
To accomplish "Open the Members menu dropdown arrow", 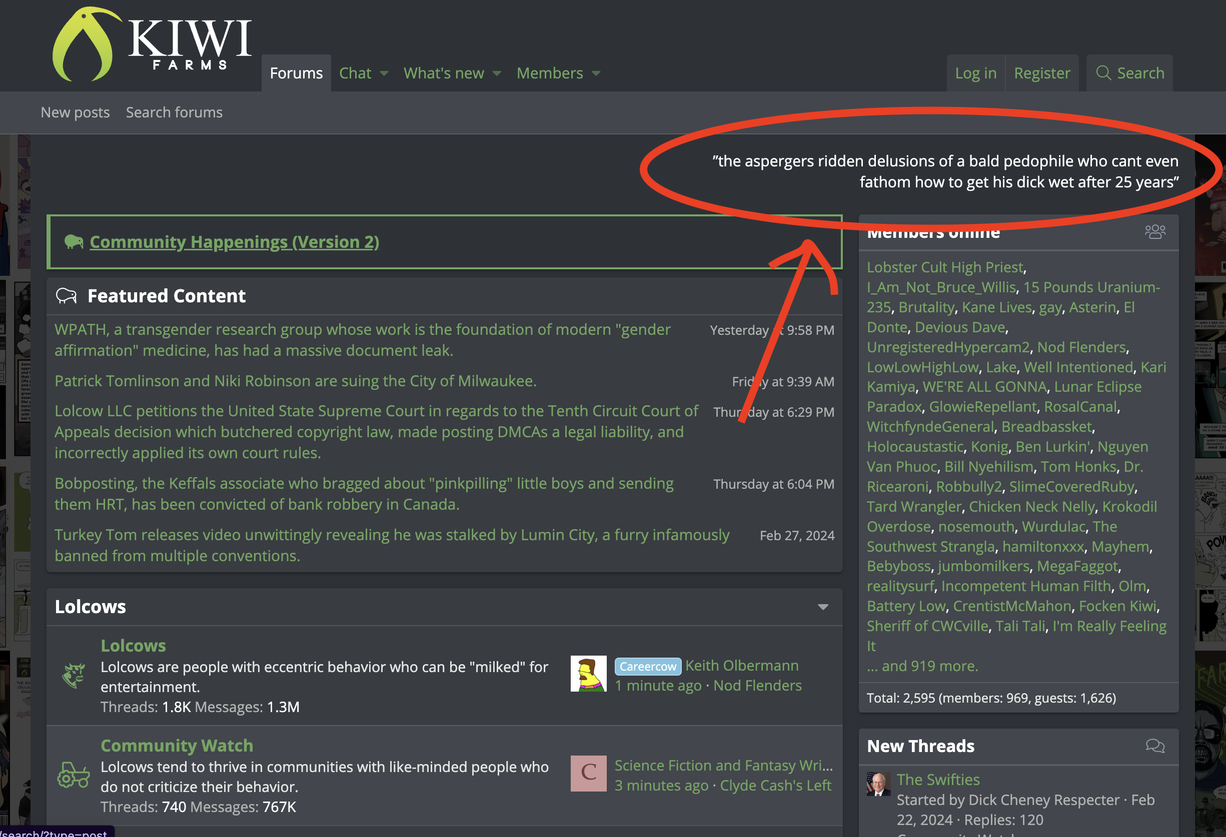I will tap(596, 73).
